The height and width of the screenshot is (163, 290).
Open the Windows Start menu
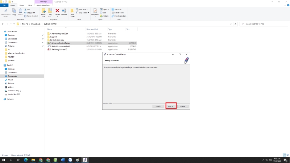(x=4, y=160)
